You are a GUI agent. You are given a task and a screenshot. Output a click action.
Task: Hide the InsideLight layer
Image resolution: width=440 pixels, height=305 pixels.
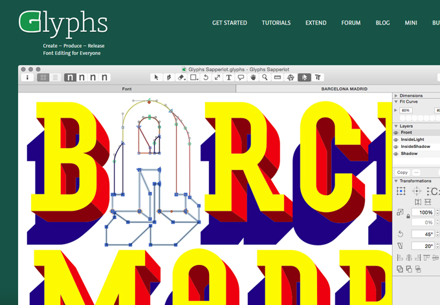396,140
